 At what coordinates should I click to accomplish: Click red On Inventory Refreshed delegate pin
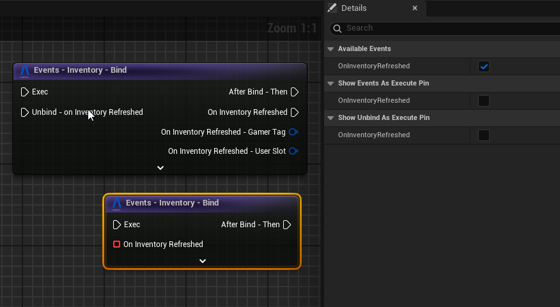point(116,244)
